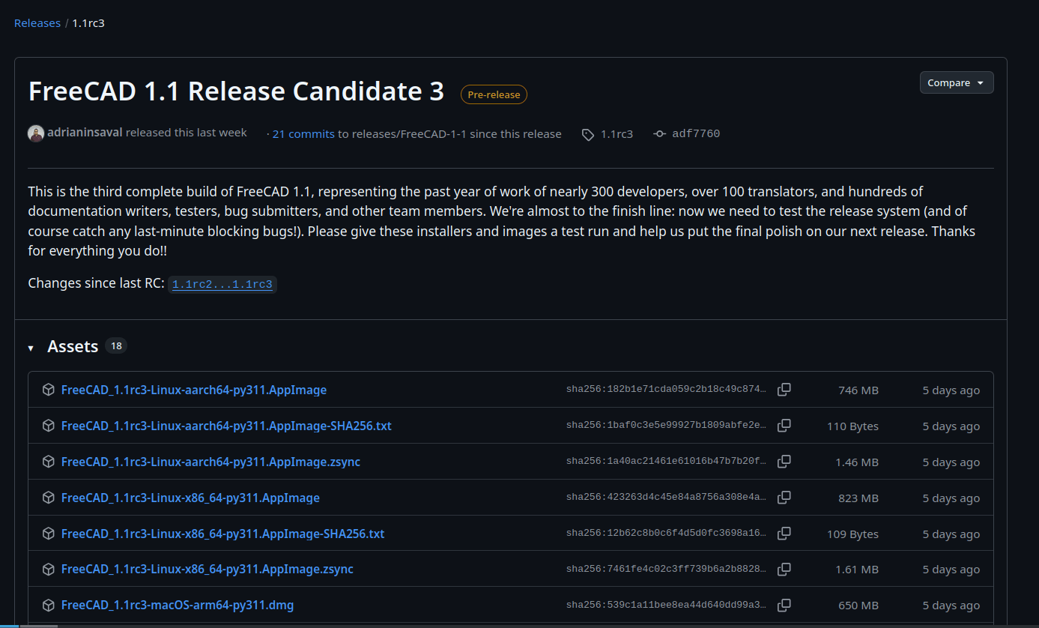Open the 1.1rc3 tag link
The width and height of the screenshot is (1039, 628).
pyautogui.click(x=616, y=134)
